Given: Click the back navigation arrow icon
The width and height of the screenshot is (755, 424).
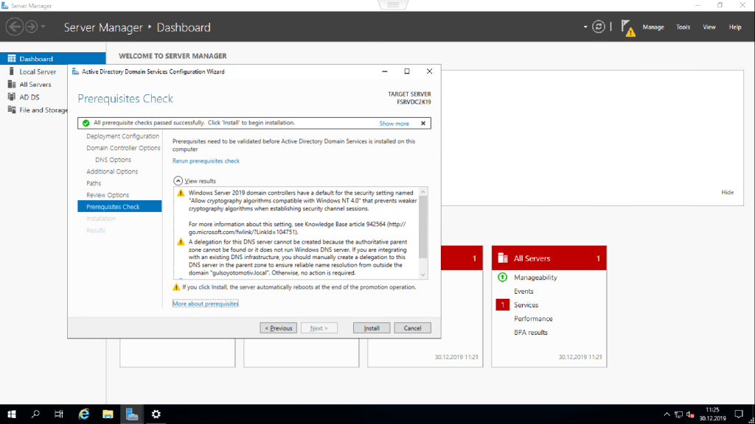Looking at the screenshot, I should coord(15,27).
